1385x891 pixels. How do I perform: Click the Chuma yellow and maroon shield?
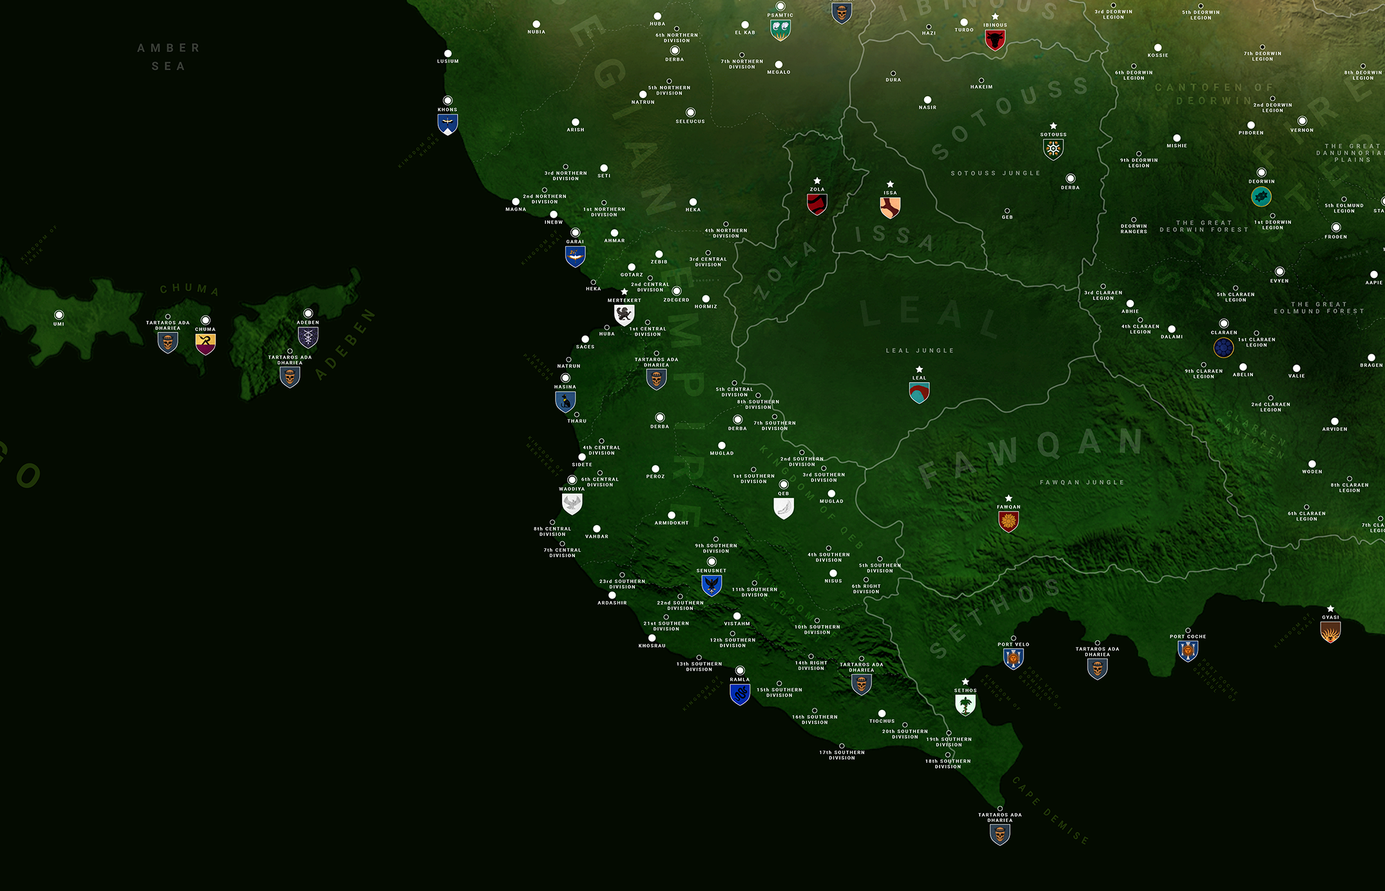coord(205,343)
